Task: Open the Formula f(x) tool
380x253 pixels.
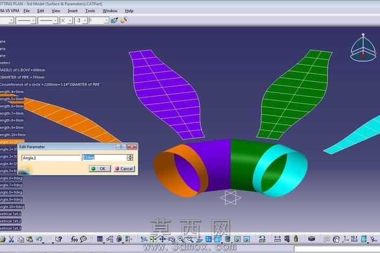Action: coord(74,239)
